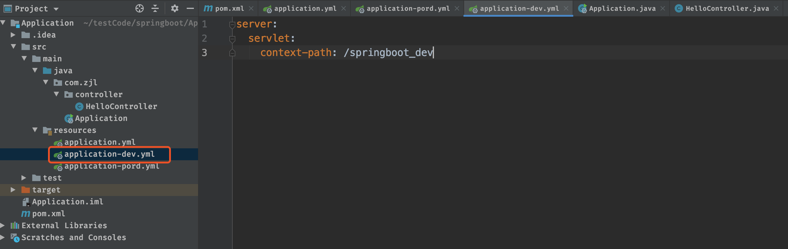Collapse the controller package

click(x=56, y=94)
